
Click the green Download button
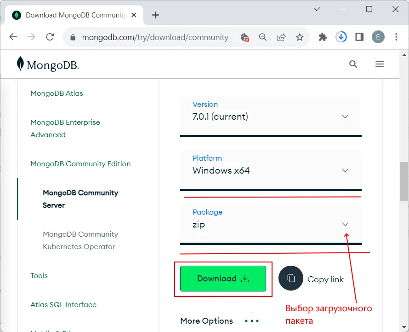(222, 279)
